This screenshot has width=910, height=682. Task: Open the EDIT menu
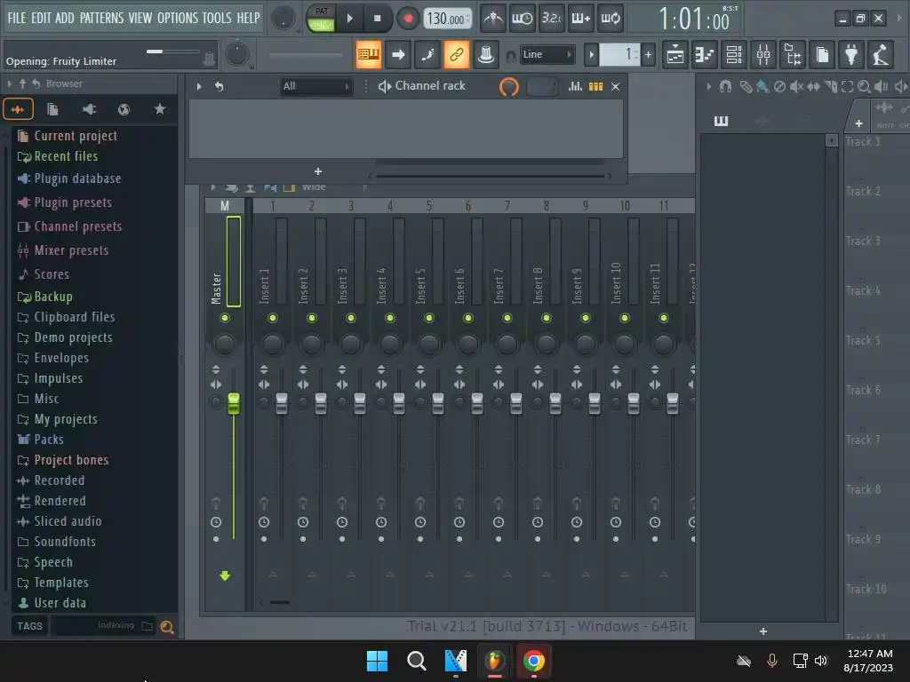coord(41,18)
